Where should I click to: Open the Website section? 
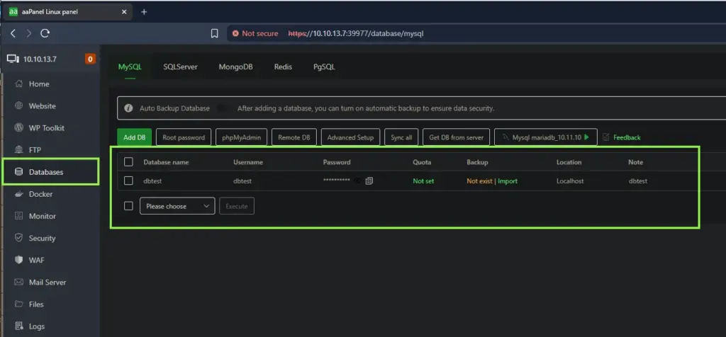42,106
